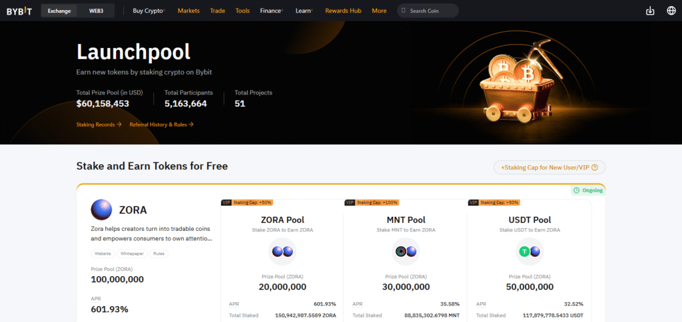Click the Total Projects value 51
Viewport: 682px width, 322px height.
click(x=240, y=104)
